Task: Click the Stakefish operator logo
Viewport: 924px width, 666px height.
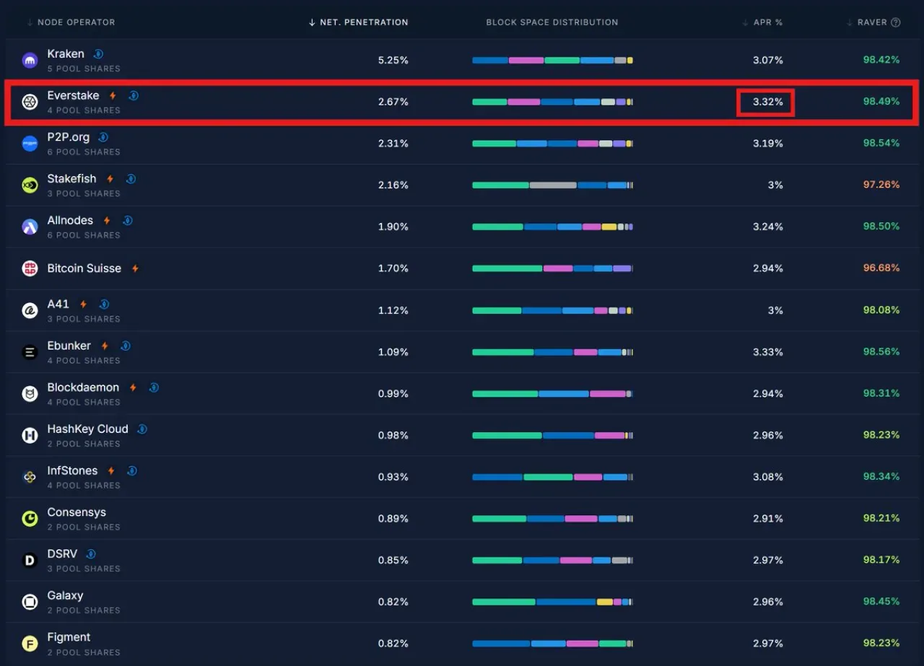Action: [x=30, y=185]
